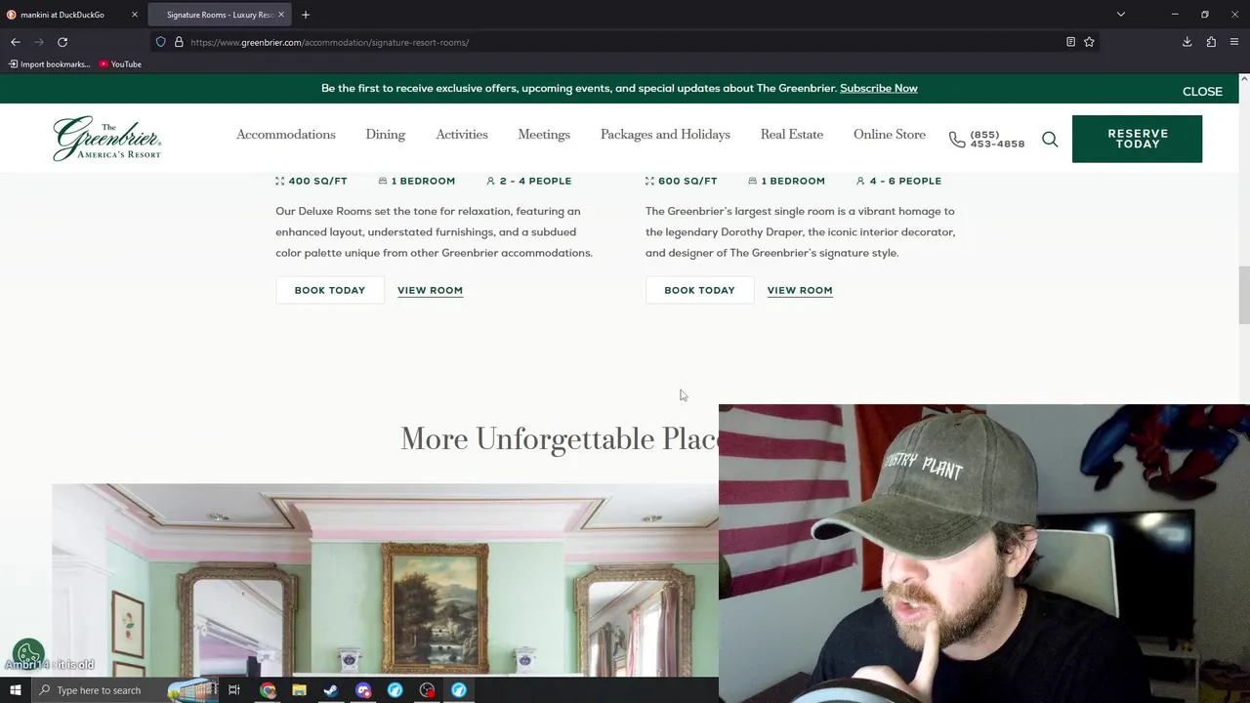Image resolution: width=1250 pixels, height=703 pixels.
Task: Open the browser hamburger menu
Action: [1234, 42]
